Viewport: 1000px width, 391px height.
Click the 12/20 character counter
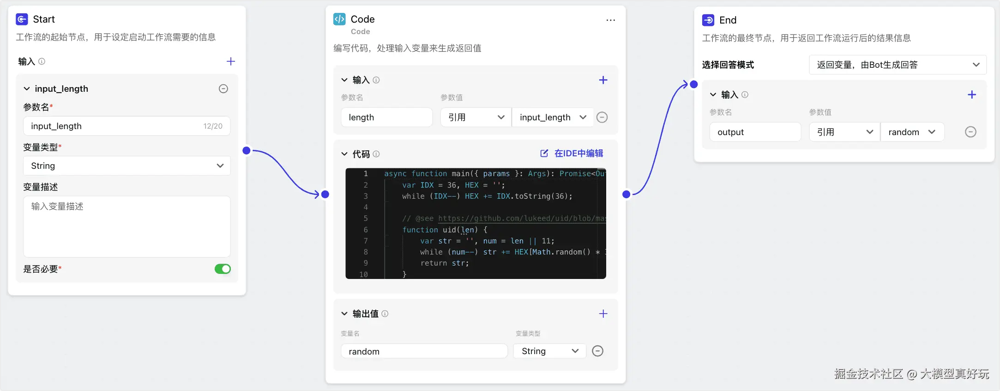213,126
